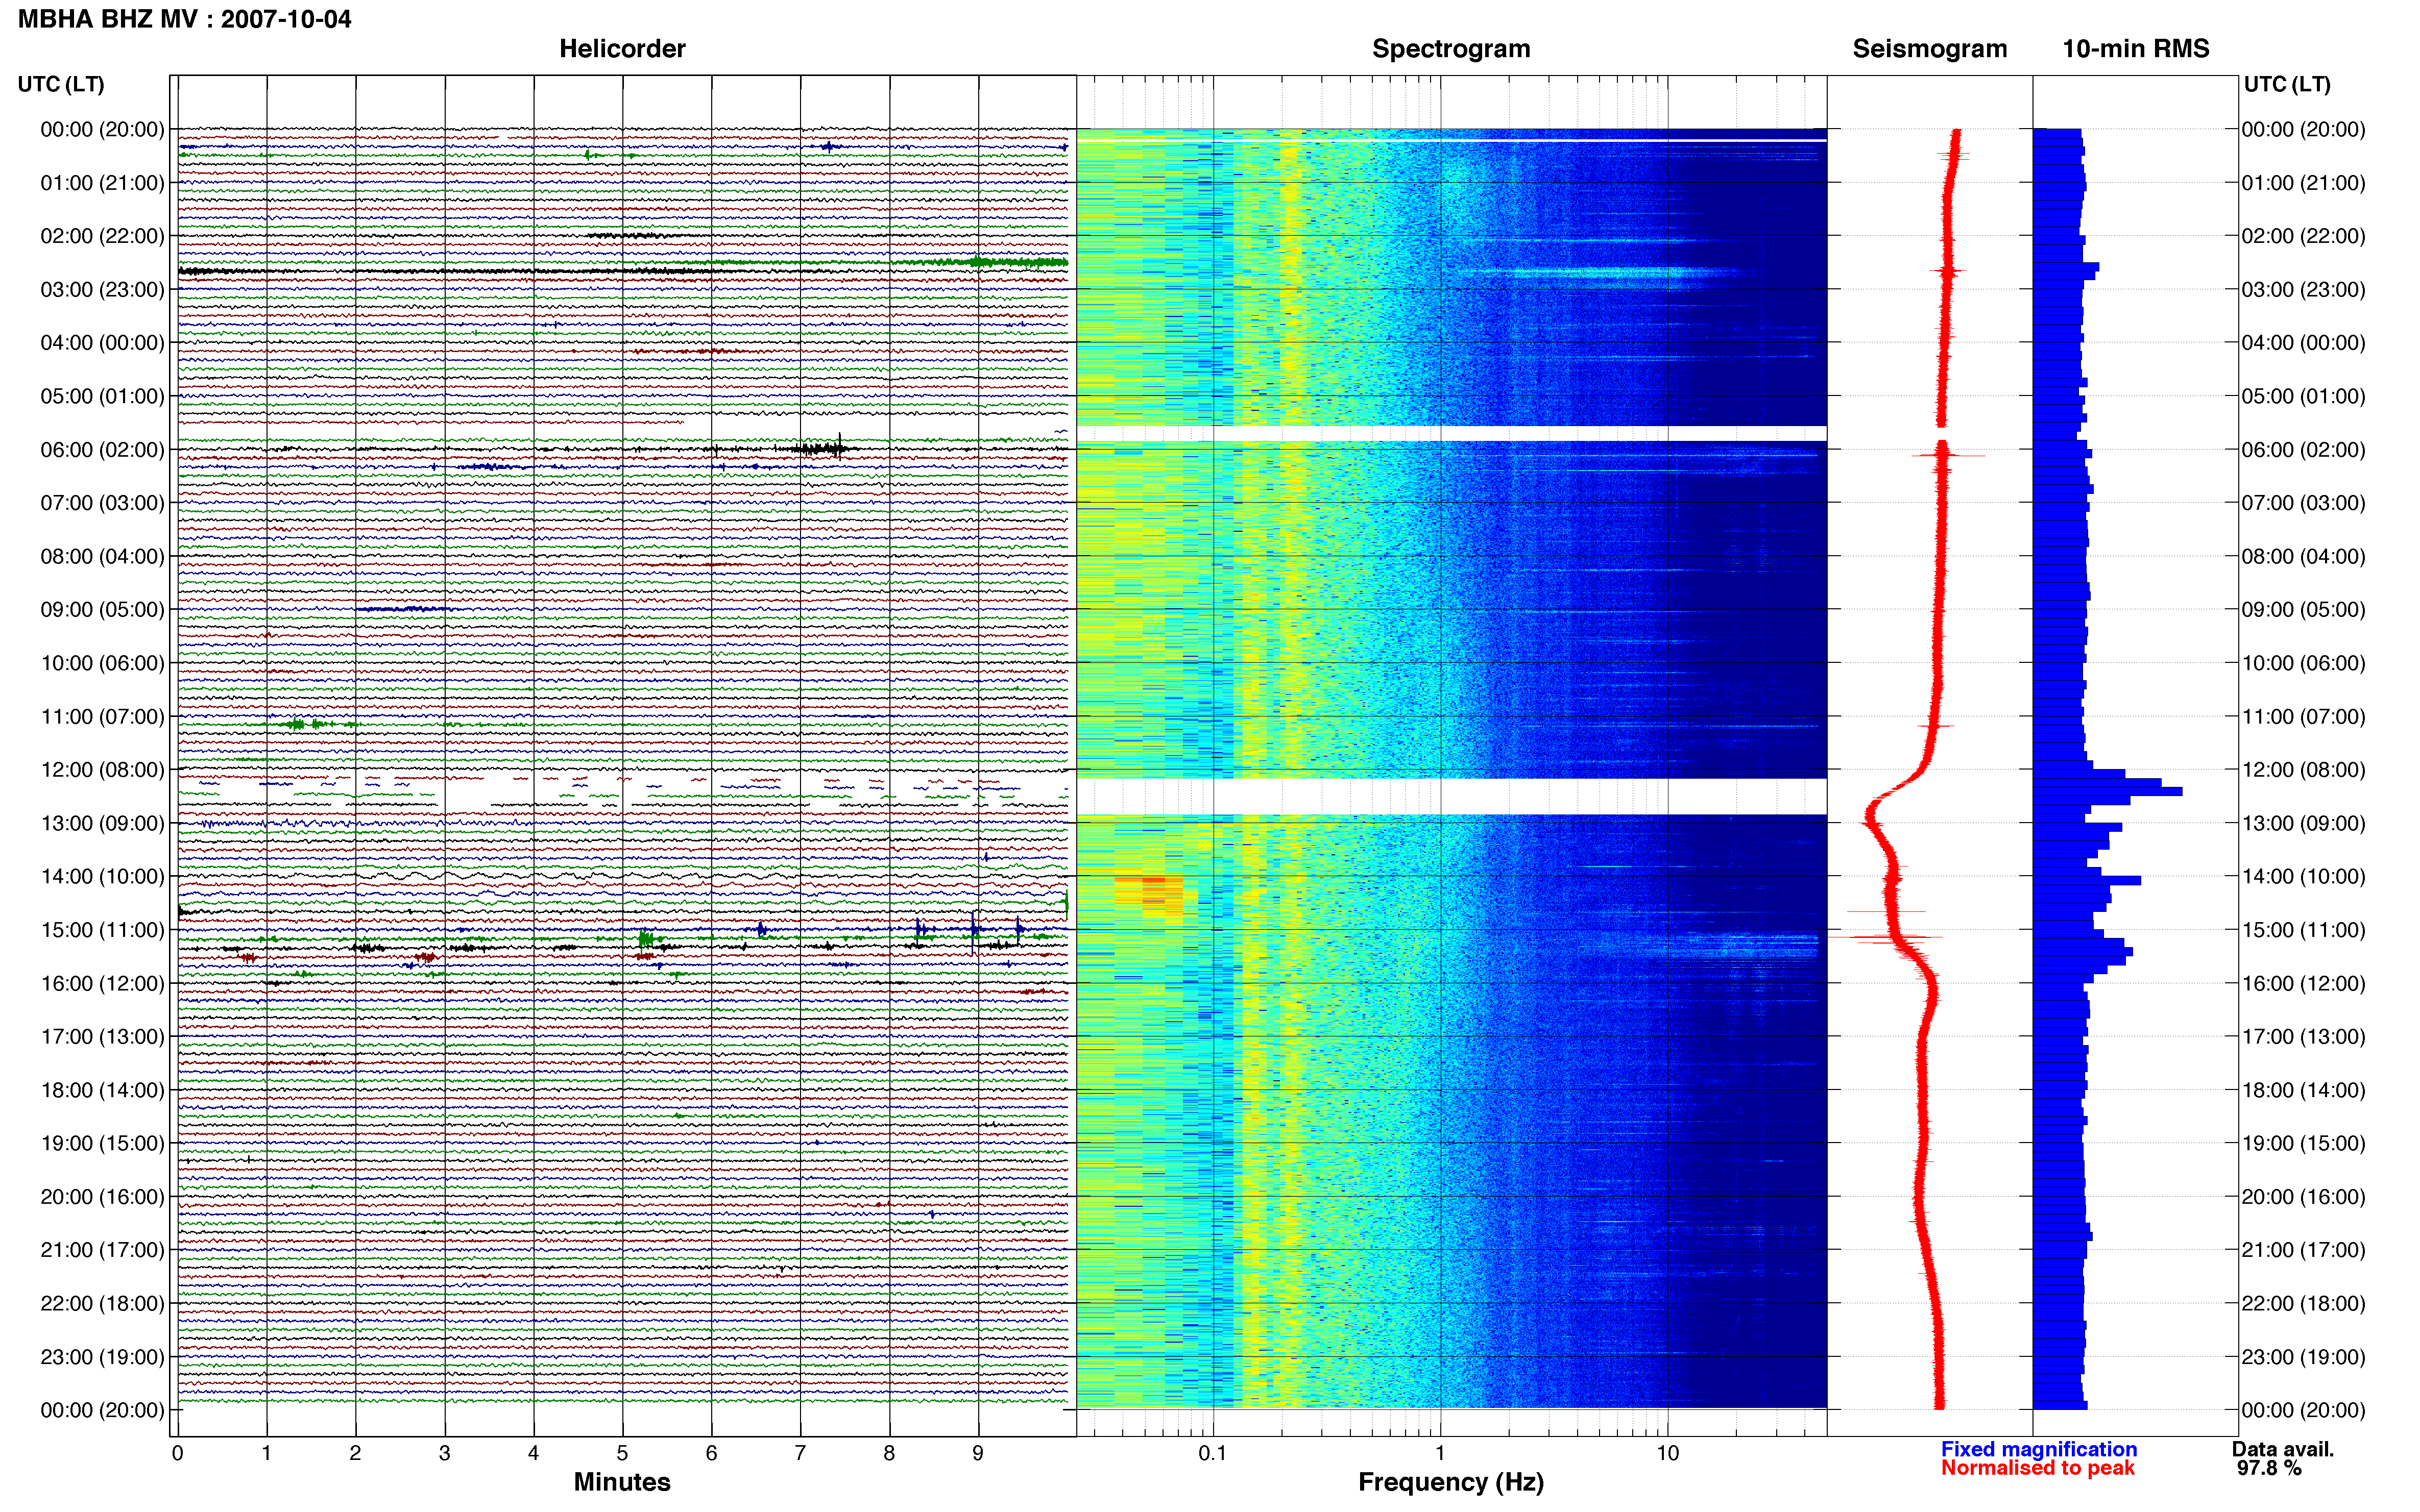This screenshot has width=2420, height=1512.
Task: Click the orange low-frequency spectrogram patch
Action: click(x=1148, y=895)
